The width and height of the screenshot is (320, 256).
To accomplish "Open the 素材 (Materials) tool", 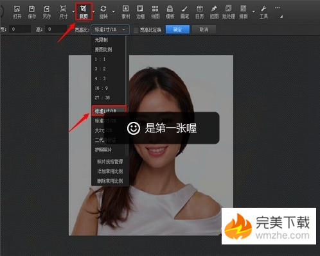I will point(125,12).
